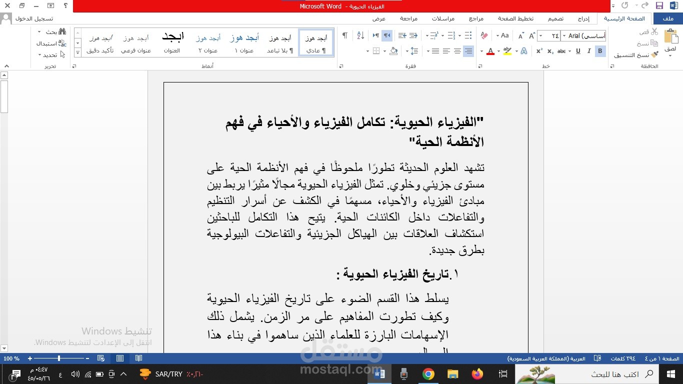Apply the عادي Normal style

pyautogui.click(x=316, y=43)
